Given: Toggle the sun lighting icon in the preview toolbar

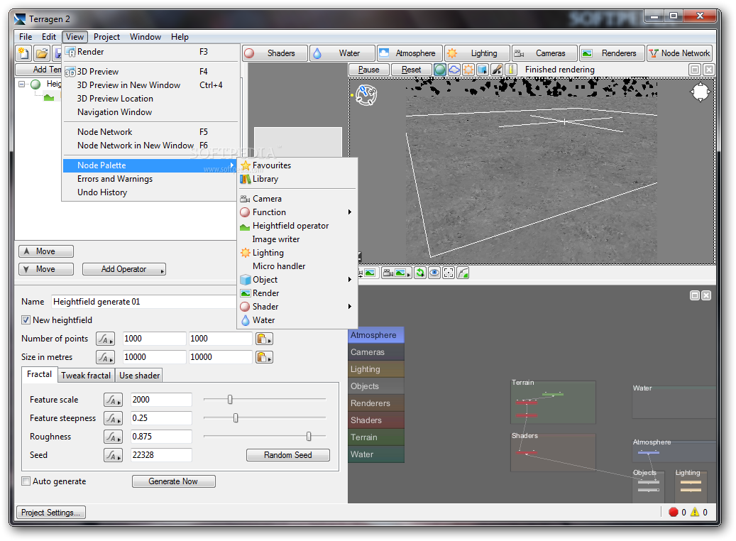Looking at the screenshot, I should 468,70.
